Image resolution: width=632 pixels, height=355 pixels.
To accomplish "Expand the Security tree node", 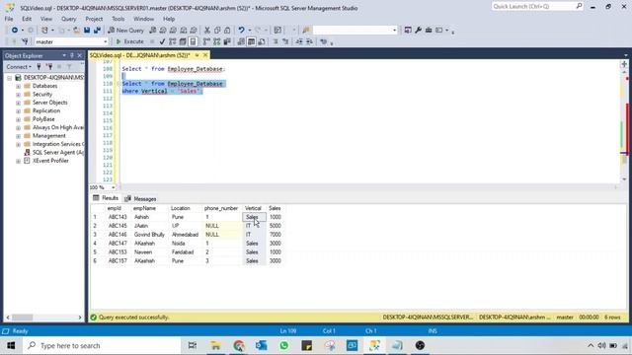I will click(x=18, y=95).
